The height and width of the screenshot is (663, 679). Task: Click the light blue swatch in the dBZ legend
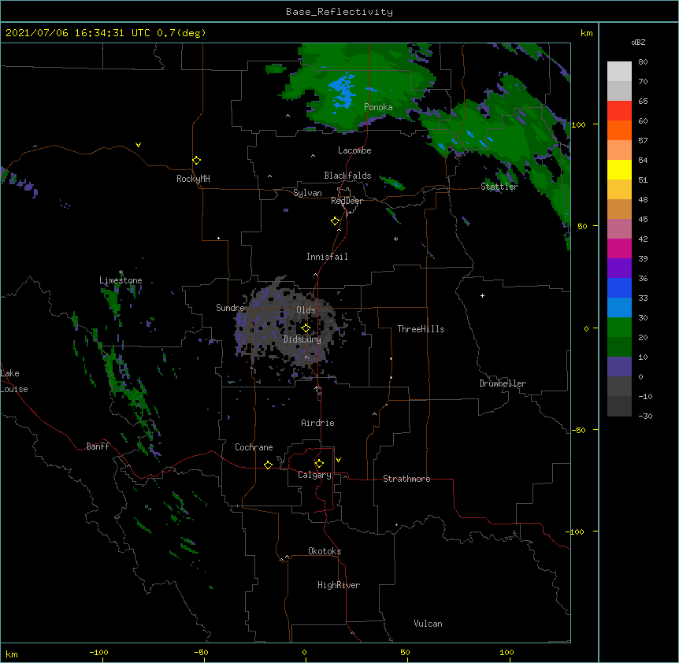619,308
